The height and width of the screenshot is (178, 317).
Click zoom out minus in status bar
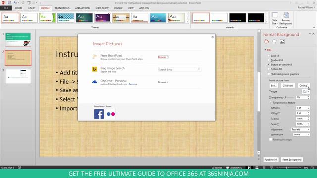click(277, 168)
